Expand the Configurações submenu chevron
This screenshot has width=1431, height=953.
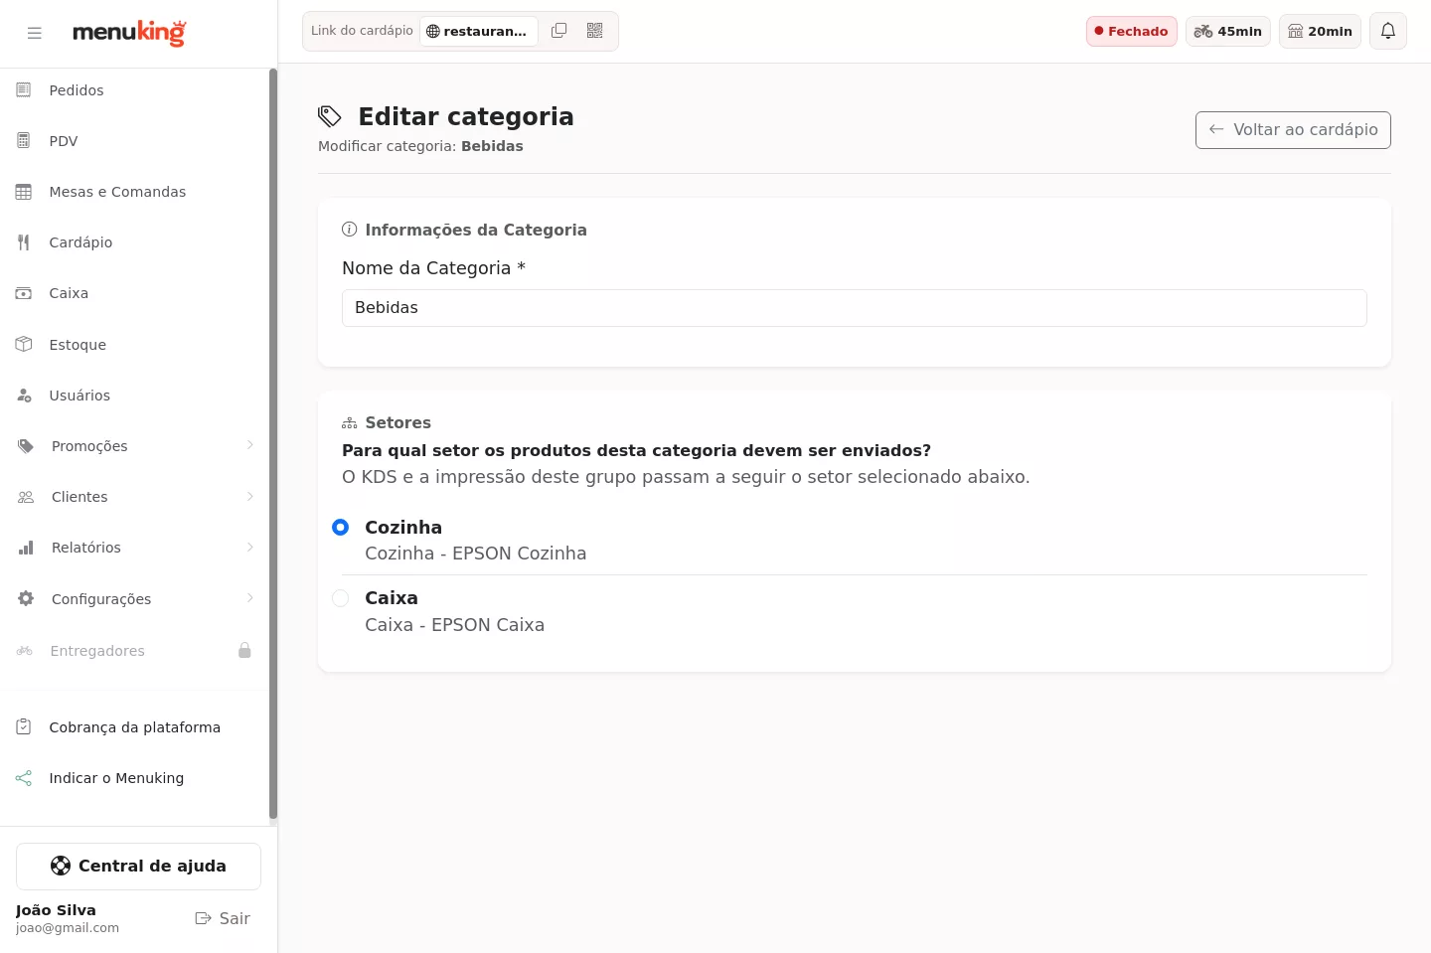point(250,598)
